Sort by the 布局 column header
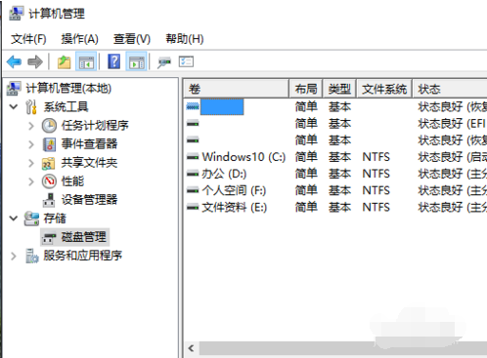The width and height of the screenshot is (487, 358). 306,89
